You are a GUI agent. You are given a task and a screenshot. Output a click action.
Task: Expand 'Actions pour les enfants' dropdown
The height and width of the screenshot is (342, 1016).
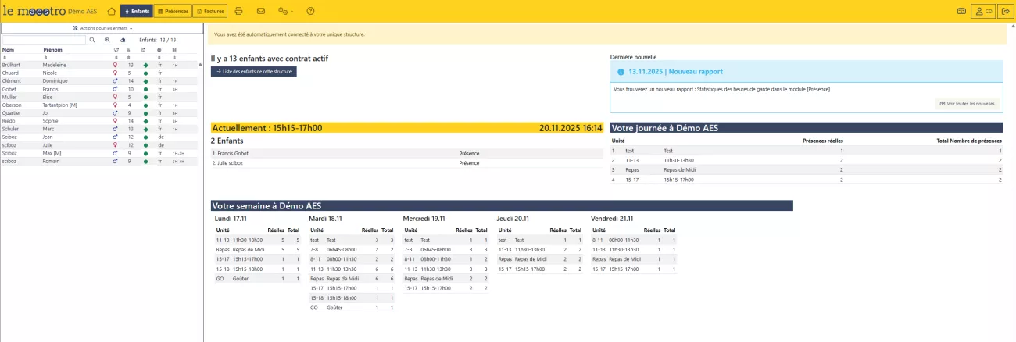[102, 28]
